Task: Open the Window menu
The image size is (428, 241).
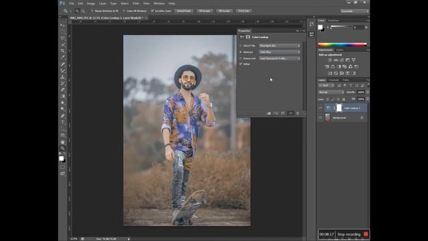Action: pos(159,3)
